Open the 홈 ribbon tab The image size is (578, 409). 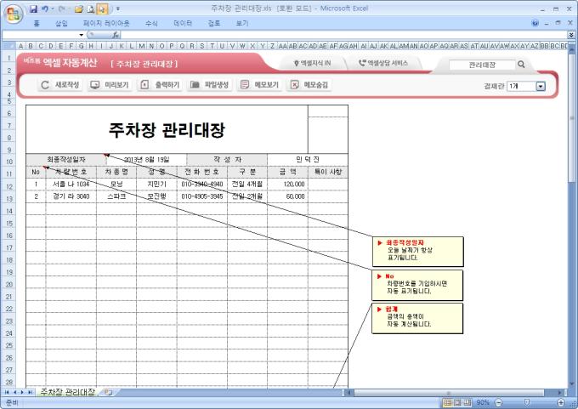click(x=37, y=23)
